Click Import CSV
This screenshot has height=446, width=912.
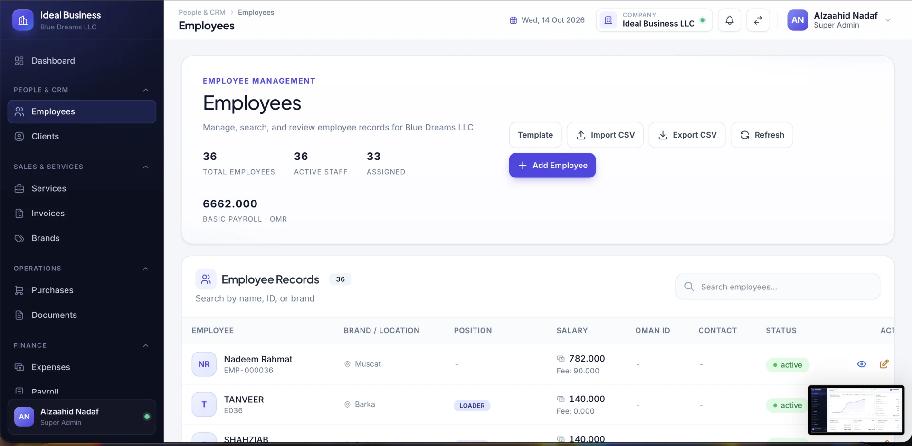pos(605,135)
